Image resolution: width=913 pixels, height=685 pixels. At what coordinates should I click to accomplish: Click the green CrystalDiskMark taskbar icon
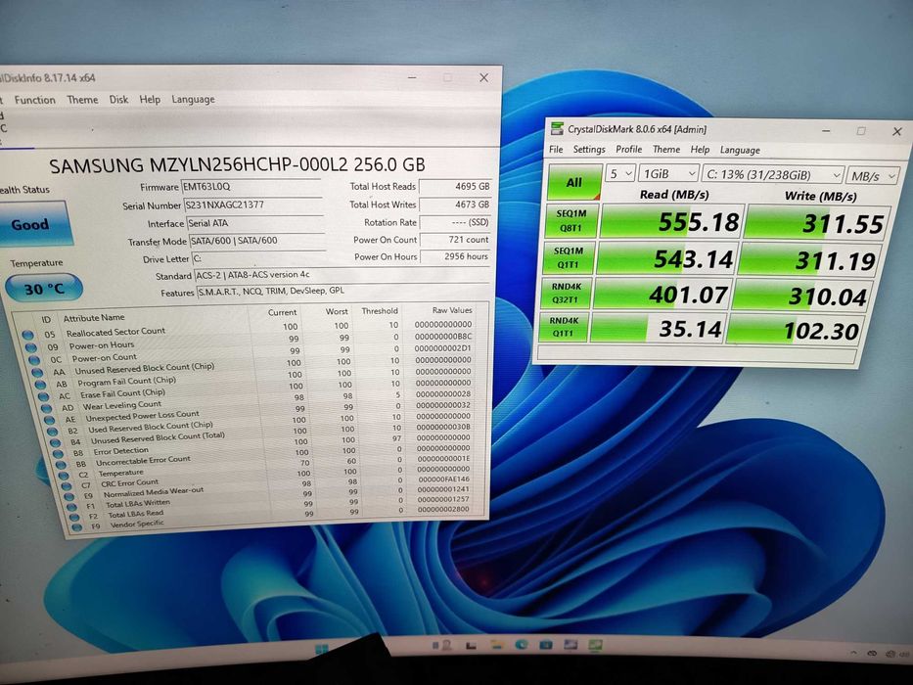(x=595, y=645)
